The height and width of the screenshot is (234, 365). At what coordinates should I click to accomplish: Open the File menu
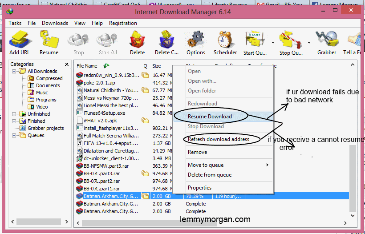click(32, 23)
